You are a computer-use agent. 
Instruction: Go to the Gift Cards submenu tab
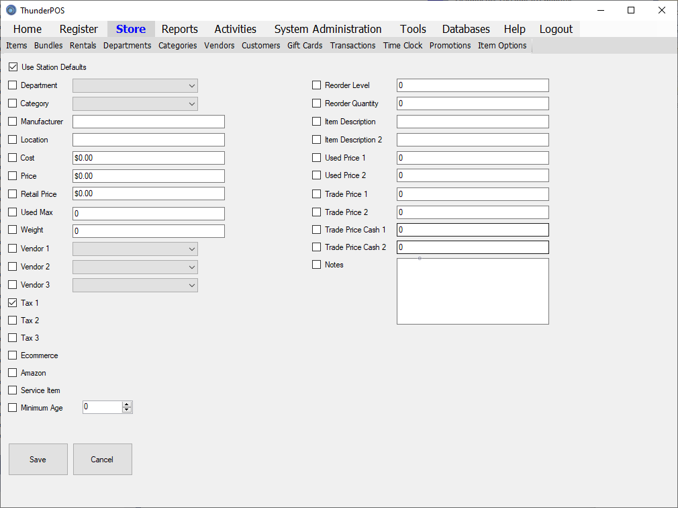305,46
